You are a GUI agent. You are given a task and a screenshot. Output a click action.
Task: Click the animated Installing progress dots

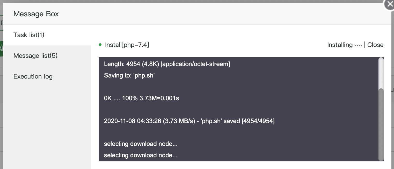point(358,45)
